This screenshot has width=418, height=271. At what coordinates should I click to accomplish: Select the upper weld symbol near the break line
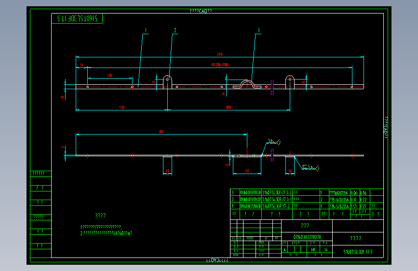point(274,142)
